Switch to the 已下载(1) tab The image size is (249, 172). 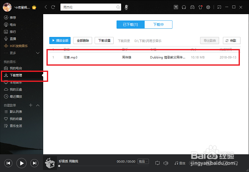click(x=131, y=25)
